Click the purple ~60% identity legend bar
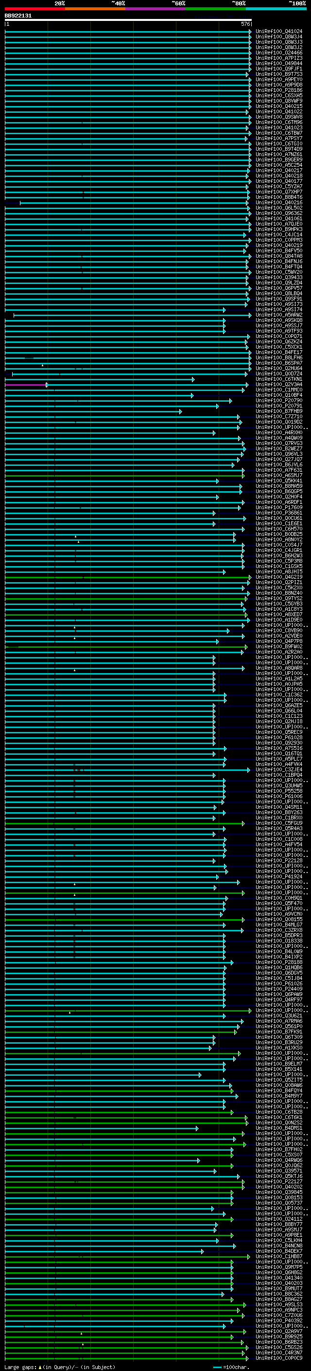This screenshot has width=311, height=1371. [x=156, y=9]
